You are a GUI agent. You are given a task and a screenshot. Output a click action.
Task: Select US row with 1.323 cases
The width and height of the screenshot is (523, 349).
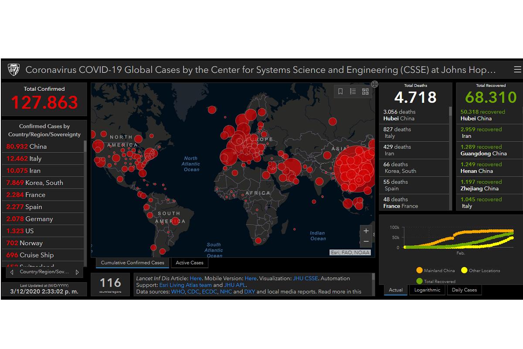coord(43,231)
